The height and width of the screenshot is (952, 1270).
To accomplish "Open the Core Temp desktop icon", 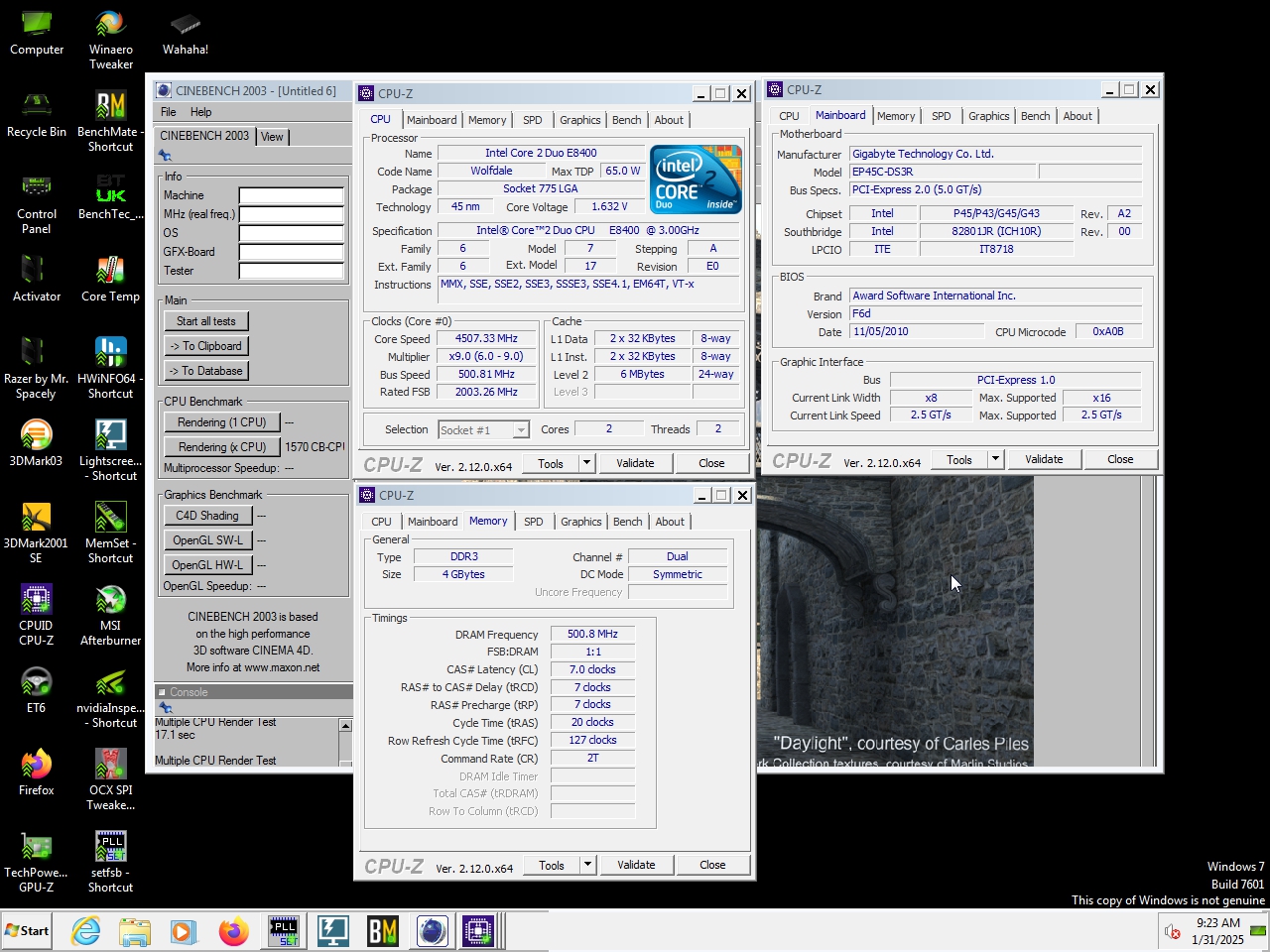I will coord(111,279).
